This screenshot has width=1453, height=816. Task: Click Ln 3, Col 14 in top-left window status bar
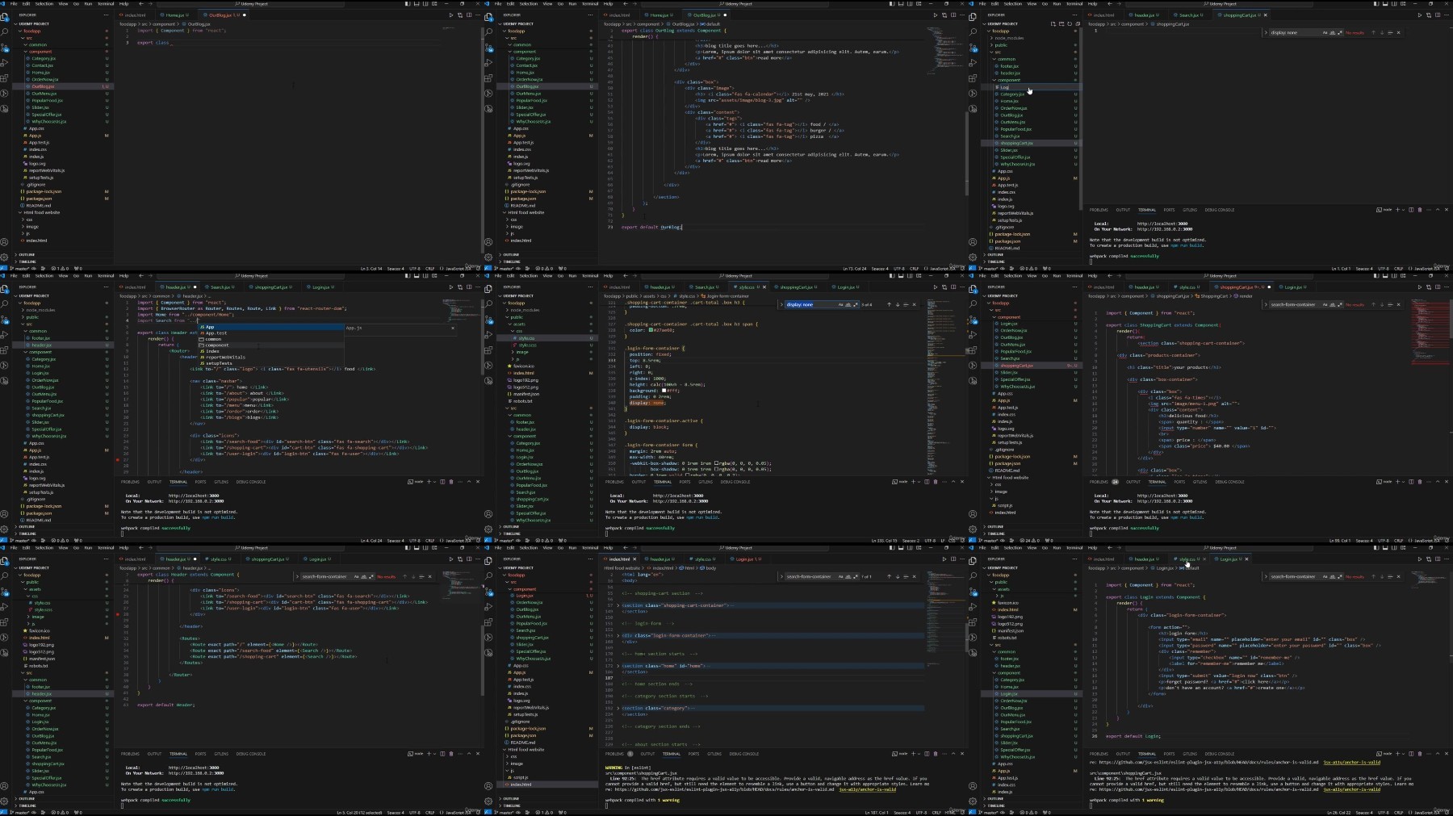click(x=371, y=269)
